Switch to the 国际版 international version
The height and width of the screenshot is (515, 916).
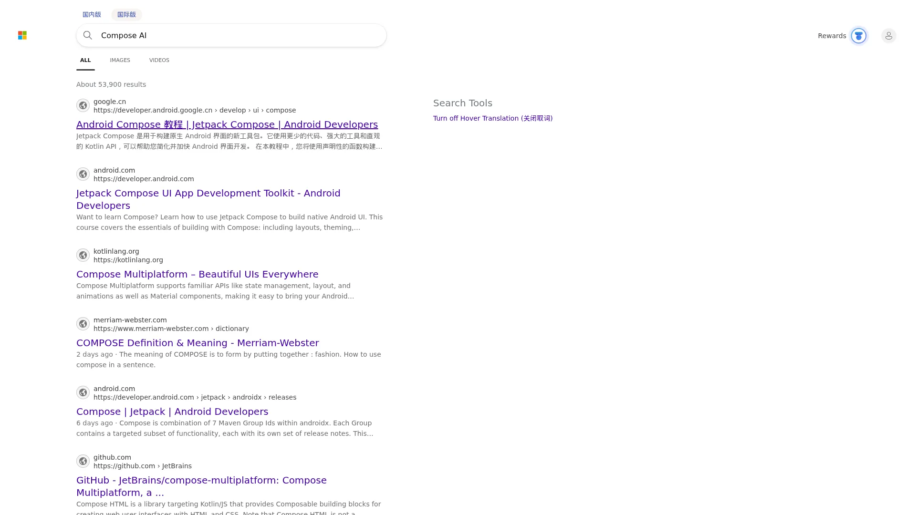pos(126,15)
